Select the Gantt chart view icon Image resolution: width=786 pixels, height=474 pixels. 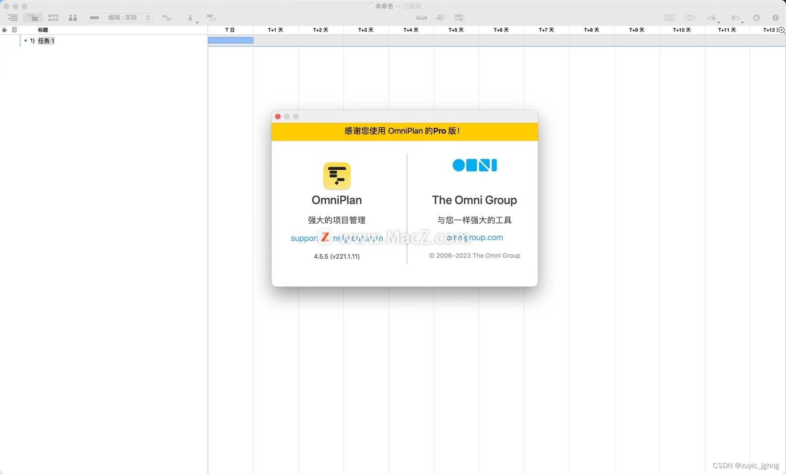[x=33, y=18]
